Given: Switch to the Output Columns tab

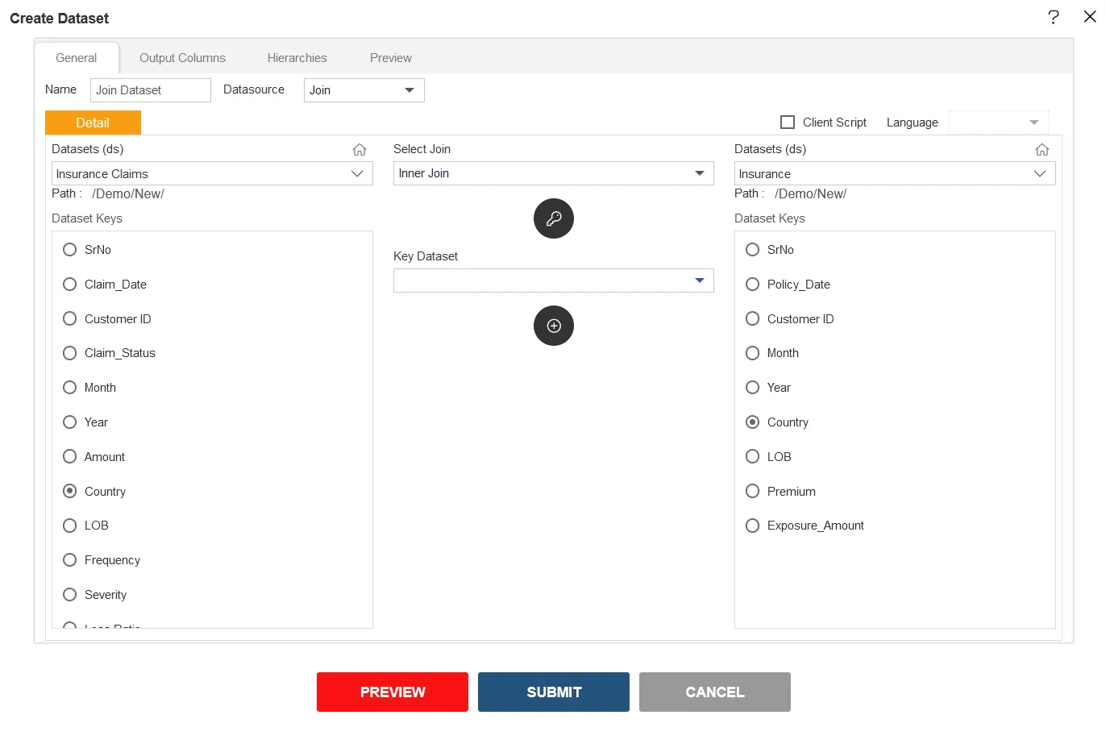Looking at the screenshot, I should click(182, 58).
